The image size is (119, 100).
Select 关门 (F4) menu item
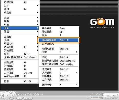pos(20,9)
